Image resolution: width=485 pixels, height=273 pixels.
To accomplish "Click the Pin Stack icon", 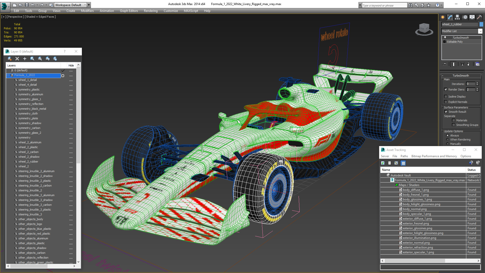I will (x=445, y=64).
